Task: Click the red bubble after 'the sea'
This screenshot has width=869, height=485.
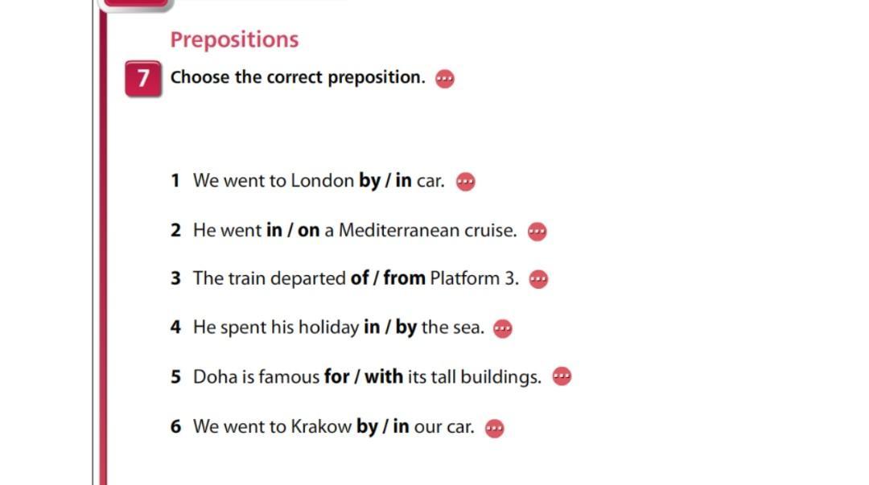Action: 502,329
